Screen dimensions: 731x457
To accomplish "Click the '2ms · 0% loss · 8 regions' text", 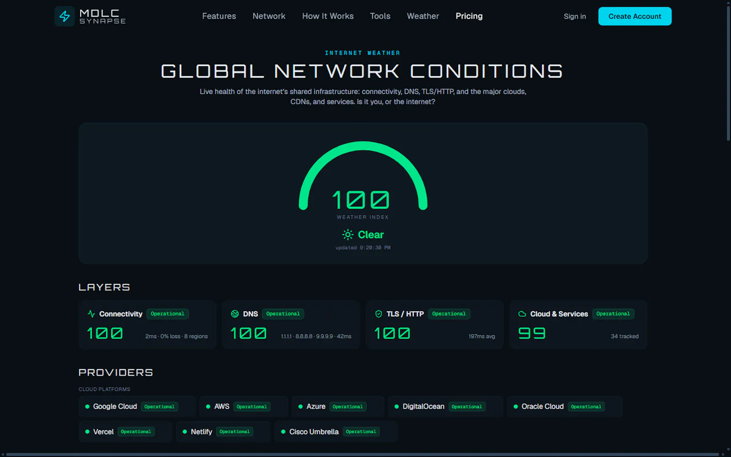I will [x=176, y=336].
